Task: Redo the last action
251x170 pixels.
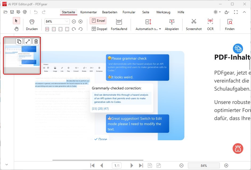Action: (x=44, y=12)
